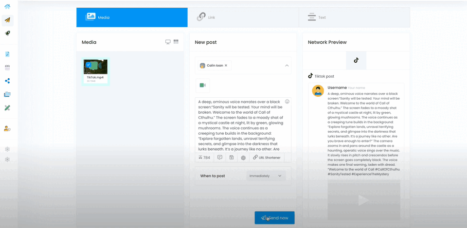Click the green video camera media icon
The image size is (467, 228).
pyautogui.click(x=202, y=86)
